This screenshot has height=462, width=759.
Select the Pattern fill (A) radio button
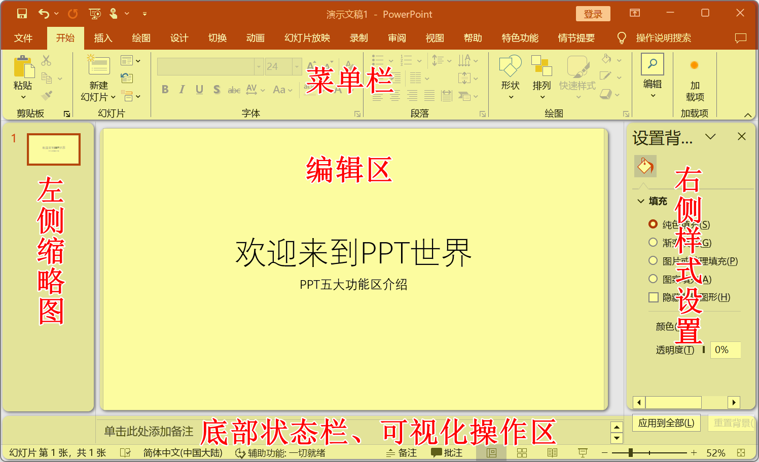click(x=653, y=279)
